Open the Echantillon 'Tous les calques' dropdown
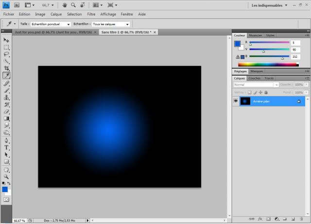 (111, 24)
